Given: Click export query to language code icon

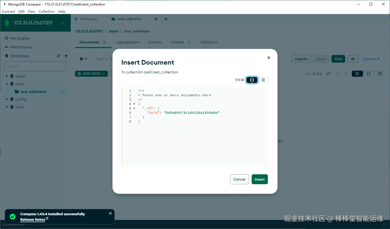Looking at the screenshot, I should [x=353, y=59].
